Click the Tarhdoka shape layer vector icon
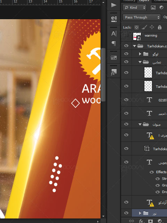Viewport: 167px width, 223px height. 147,148
